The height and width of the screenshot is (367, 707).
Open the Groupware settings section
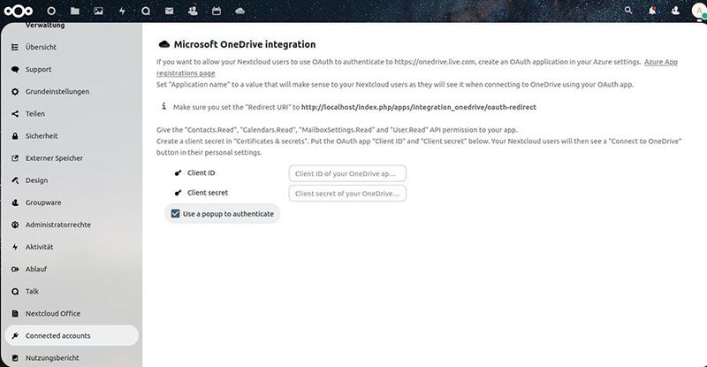click(x=43, y=203)
